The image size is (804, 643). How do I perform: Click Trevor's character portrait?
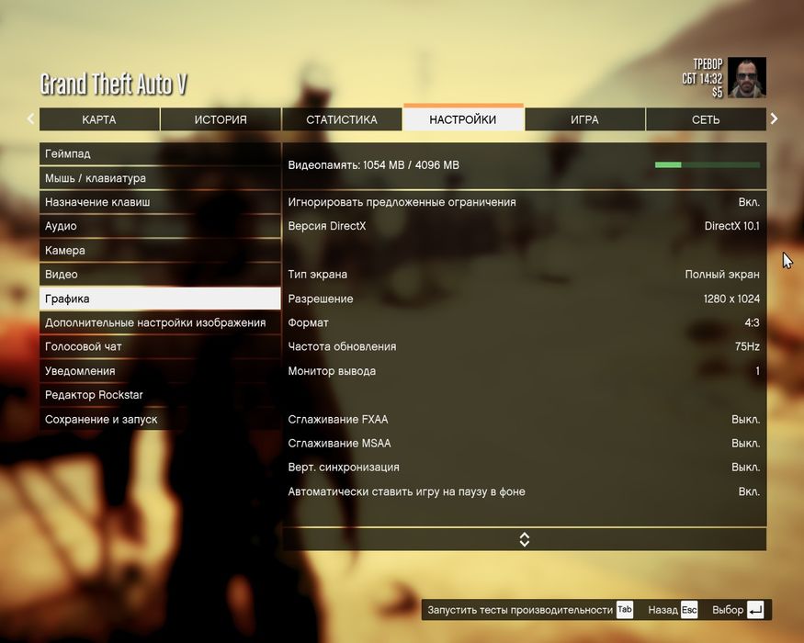pyautogui.click(x=746, y=77)
